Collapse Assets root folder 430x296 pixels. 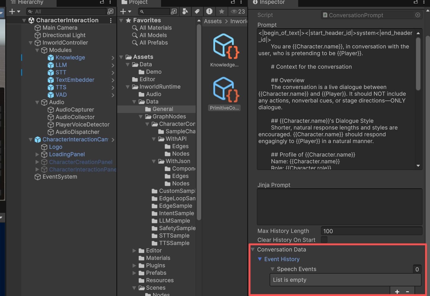tap(121, 57)
